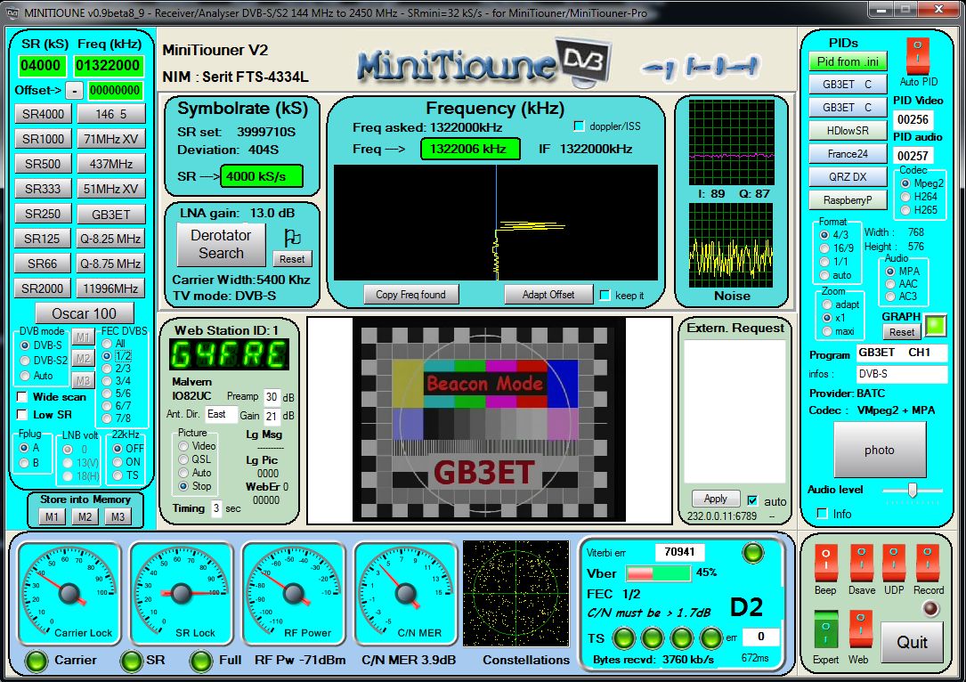Uncheck the auto checkbox in Extern. Request

(x=752, y=501)
